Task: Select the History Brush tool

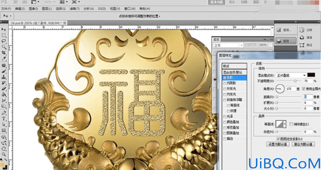Action: [4, 83]
